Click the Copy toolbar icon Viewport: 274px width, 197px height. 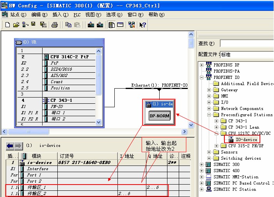[68, 25]
